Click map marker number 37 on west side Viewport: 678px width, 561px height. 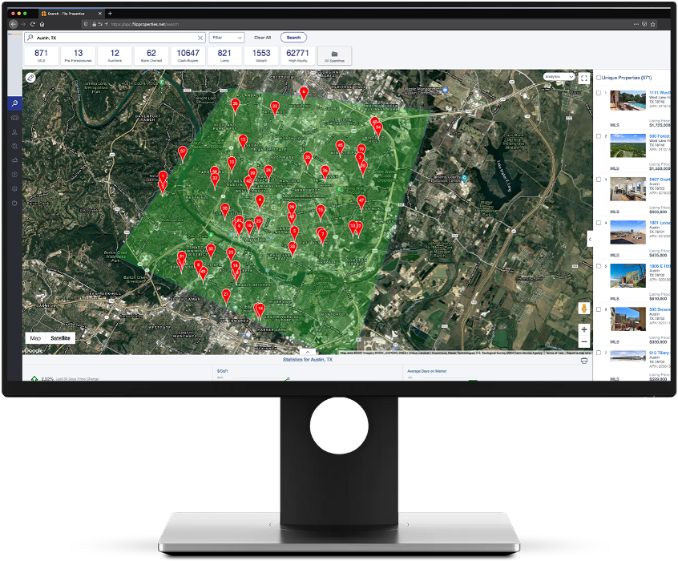(183, 153)
